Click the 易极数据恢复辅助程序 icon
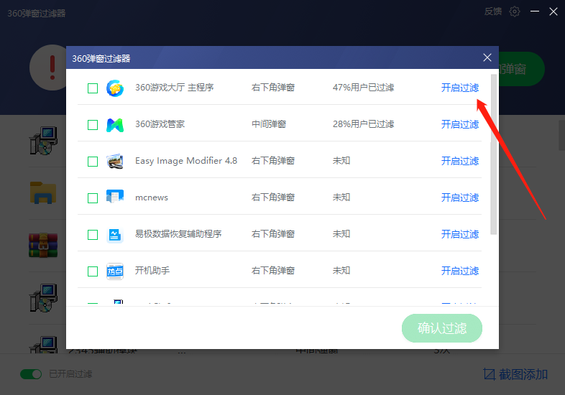Image resolution: width=565 pixels, height=395 pixels. pyautogui.click(x=115, y=234)
